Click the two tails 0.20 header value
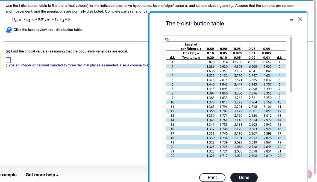This screenshot has height=182, width=317. click(x=210, y=58)
